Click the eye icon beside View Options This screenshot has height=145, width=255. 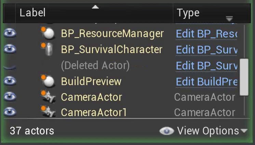click(x=166, y=131)
